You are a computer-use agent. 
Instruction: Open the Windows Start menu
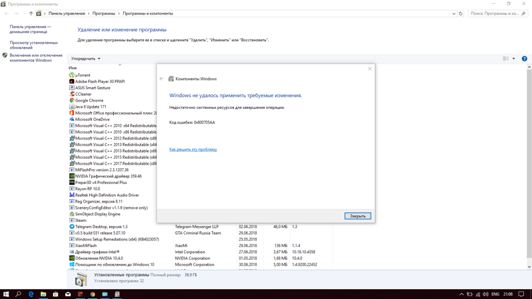[6, 294]
